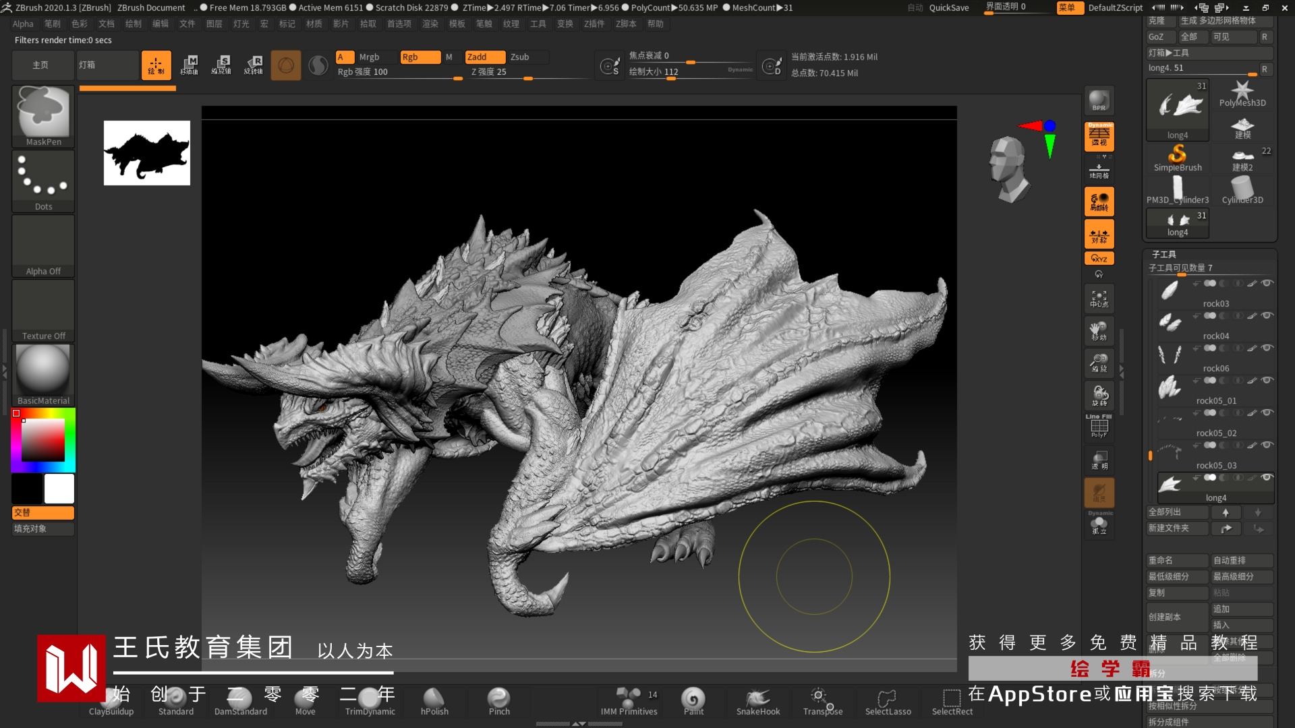Open the Z插件 menu
Screen dimensions: 1295x728
594,24
